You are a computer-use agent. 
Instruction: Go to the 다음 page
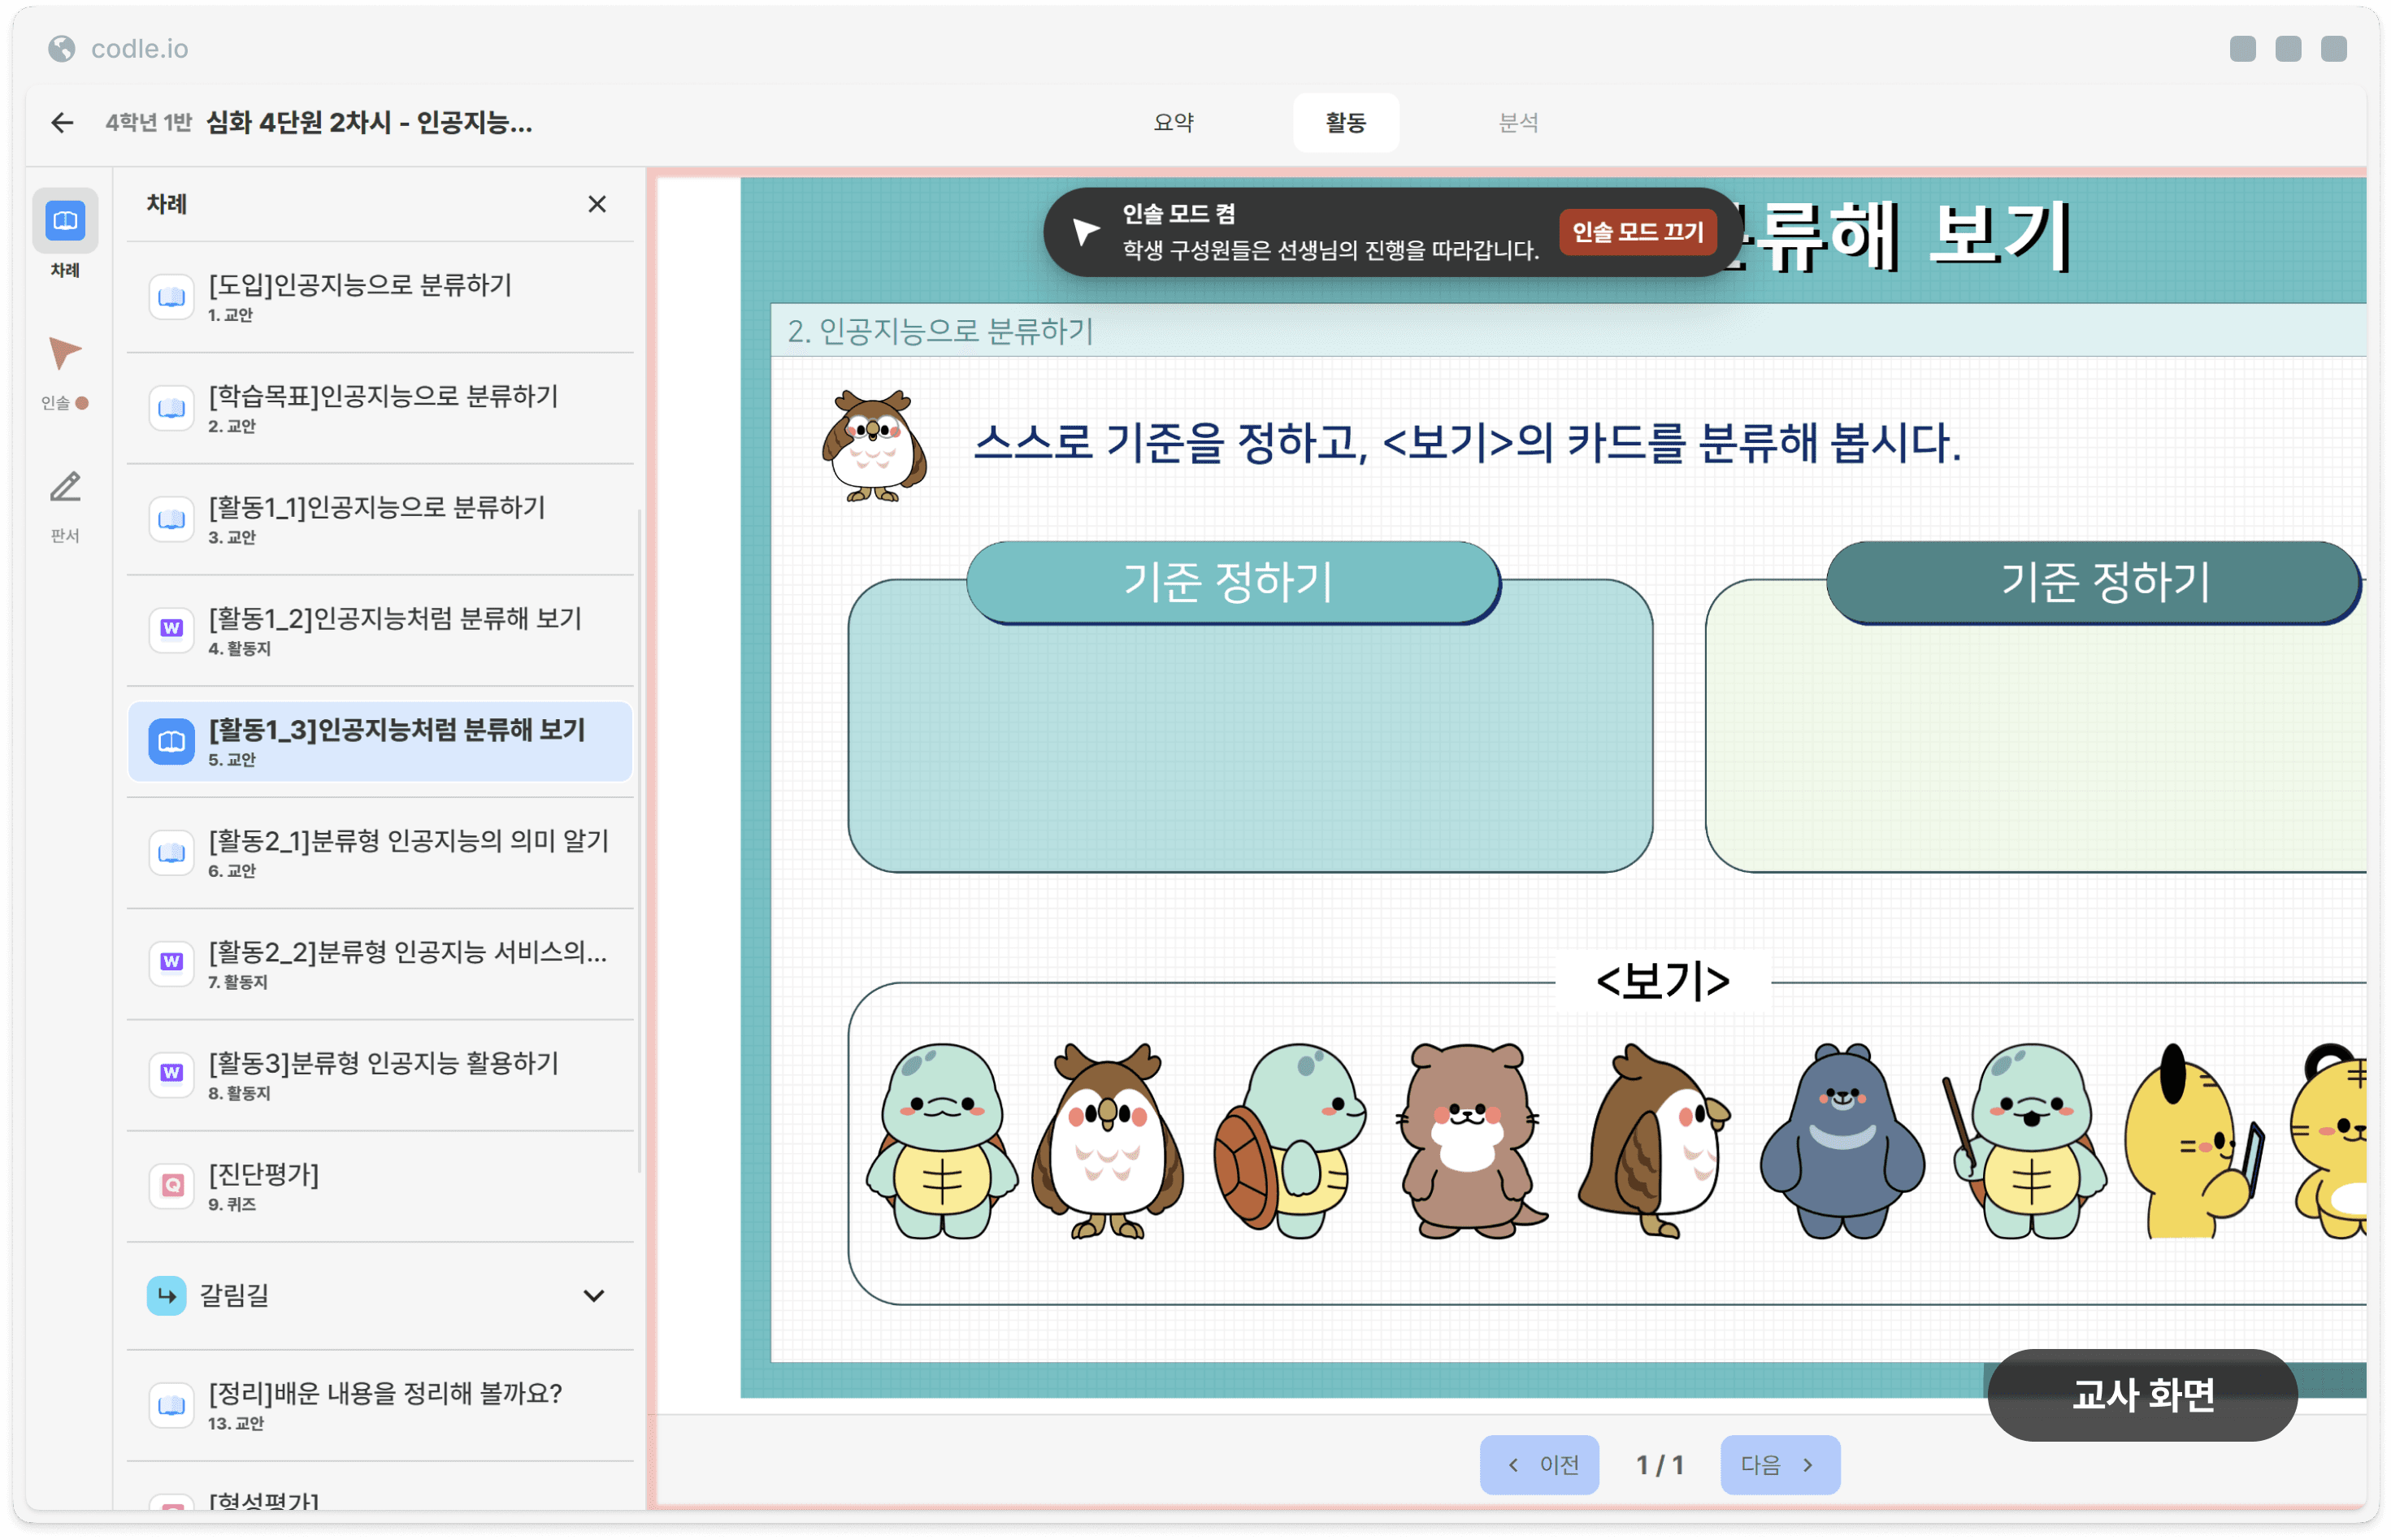point(1779,1464)
